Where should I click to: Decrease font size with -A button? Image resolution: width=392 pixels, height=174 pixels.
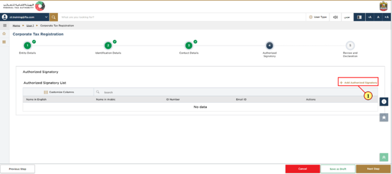coord(369,17)
